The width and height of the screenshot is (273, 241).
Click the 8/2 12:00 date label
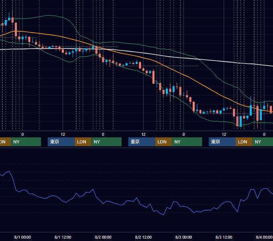click(x=143, y=237)
